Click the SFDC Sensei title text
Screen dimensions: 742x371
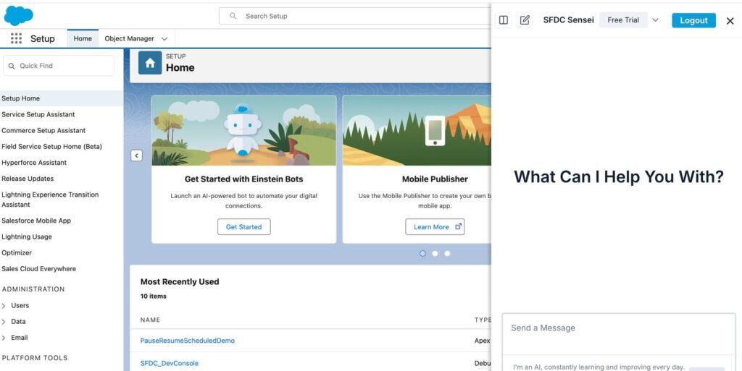tap(568, 20)
